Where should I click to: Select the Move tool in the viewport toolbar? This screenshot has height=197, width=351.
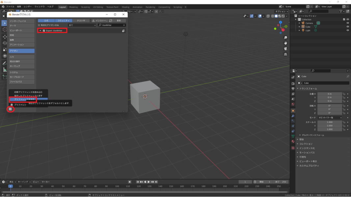pos(5,36)
